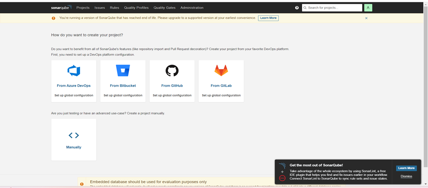428x188 pixels.
Task: Click the embedded database warning icon
Action: tap(82, 184)
